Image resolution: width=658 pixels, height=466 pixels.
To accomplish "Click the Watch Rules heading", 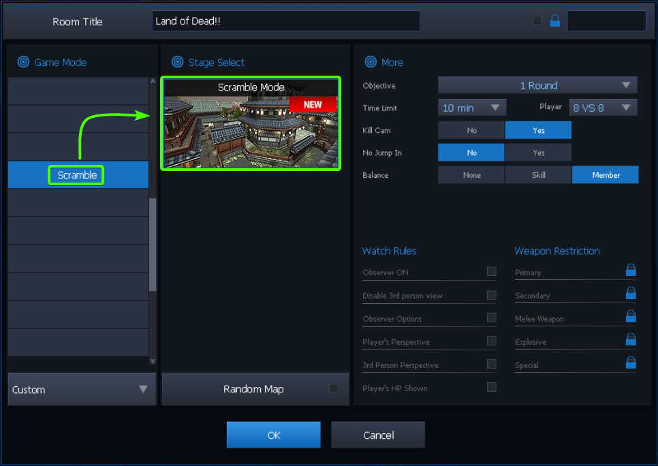I will point(389,251).
